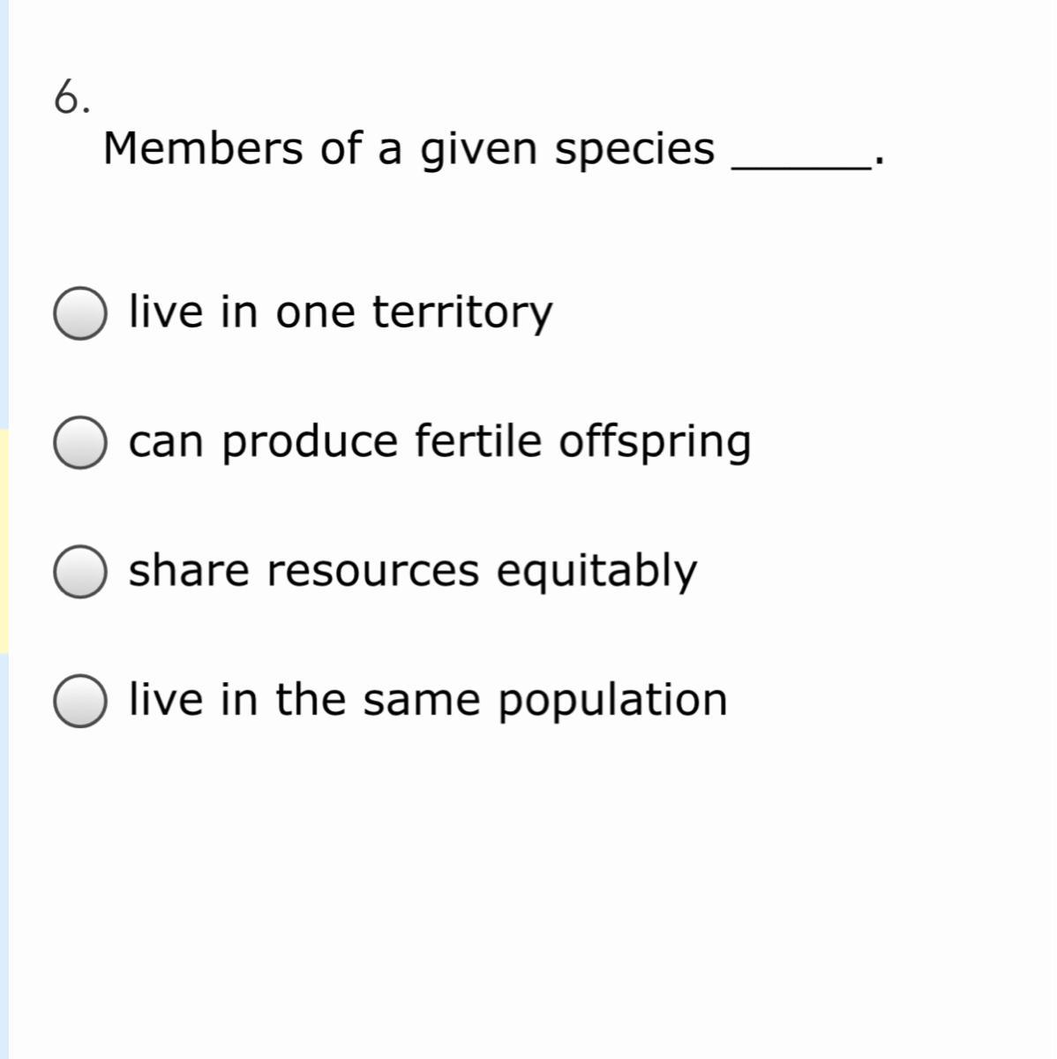Click the 'live in the same population' answer text
The width and height of the screenshot is (1057, 1059).
click(x=428, y=700)
